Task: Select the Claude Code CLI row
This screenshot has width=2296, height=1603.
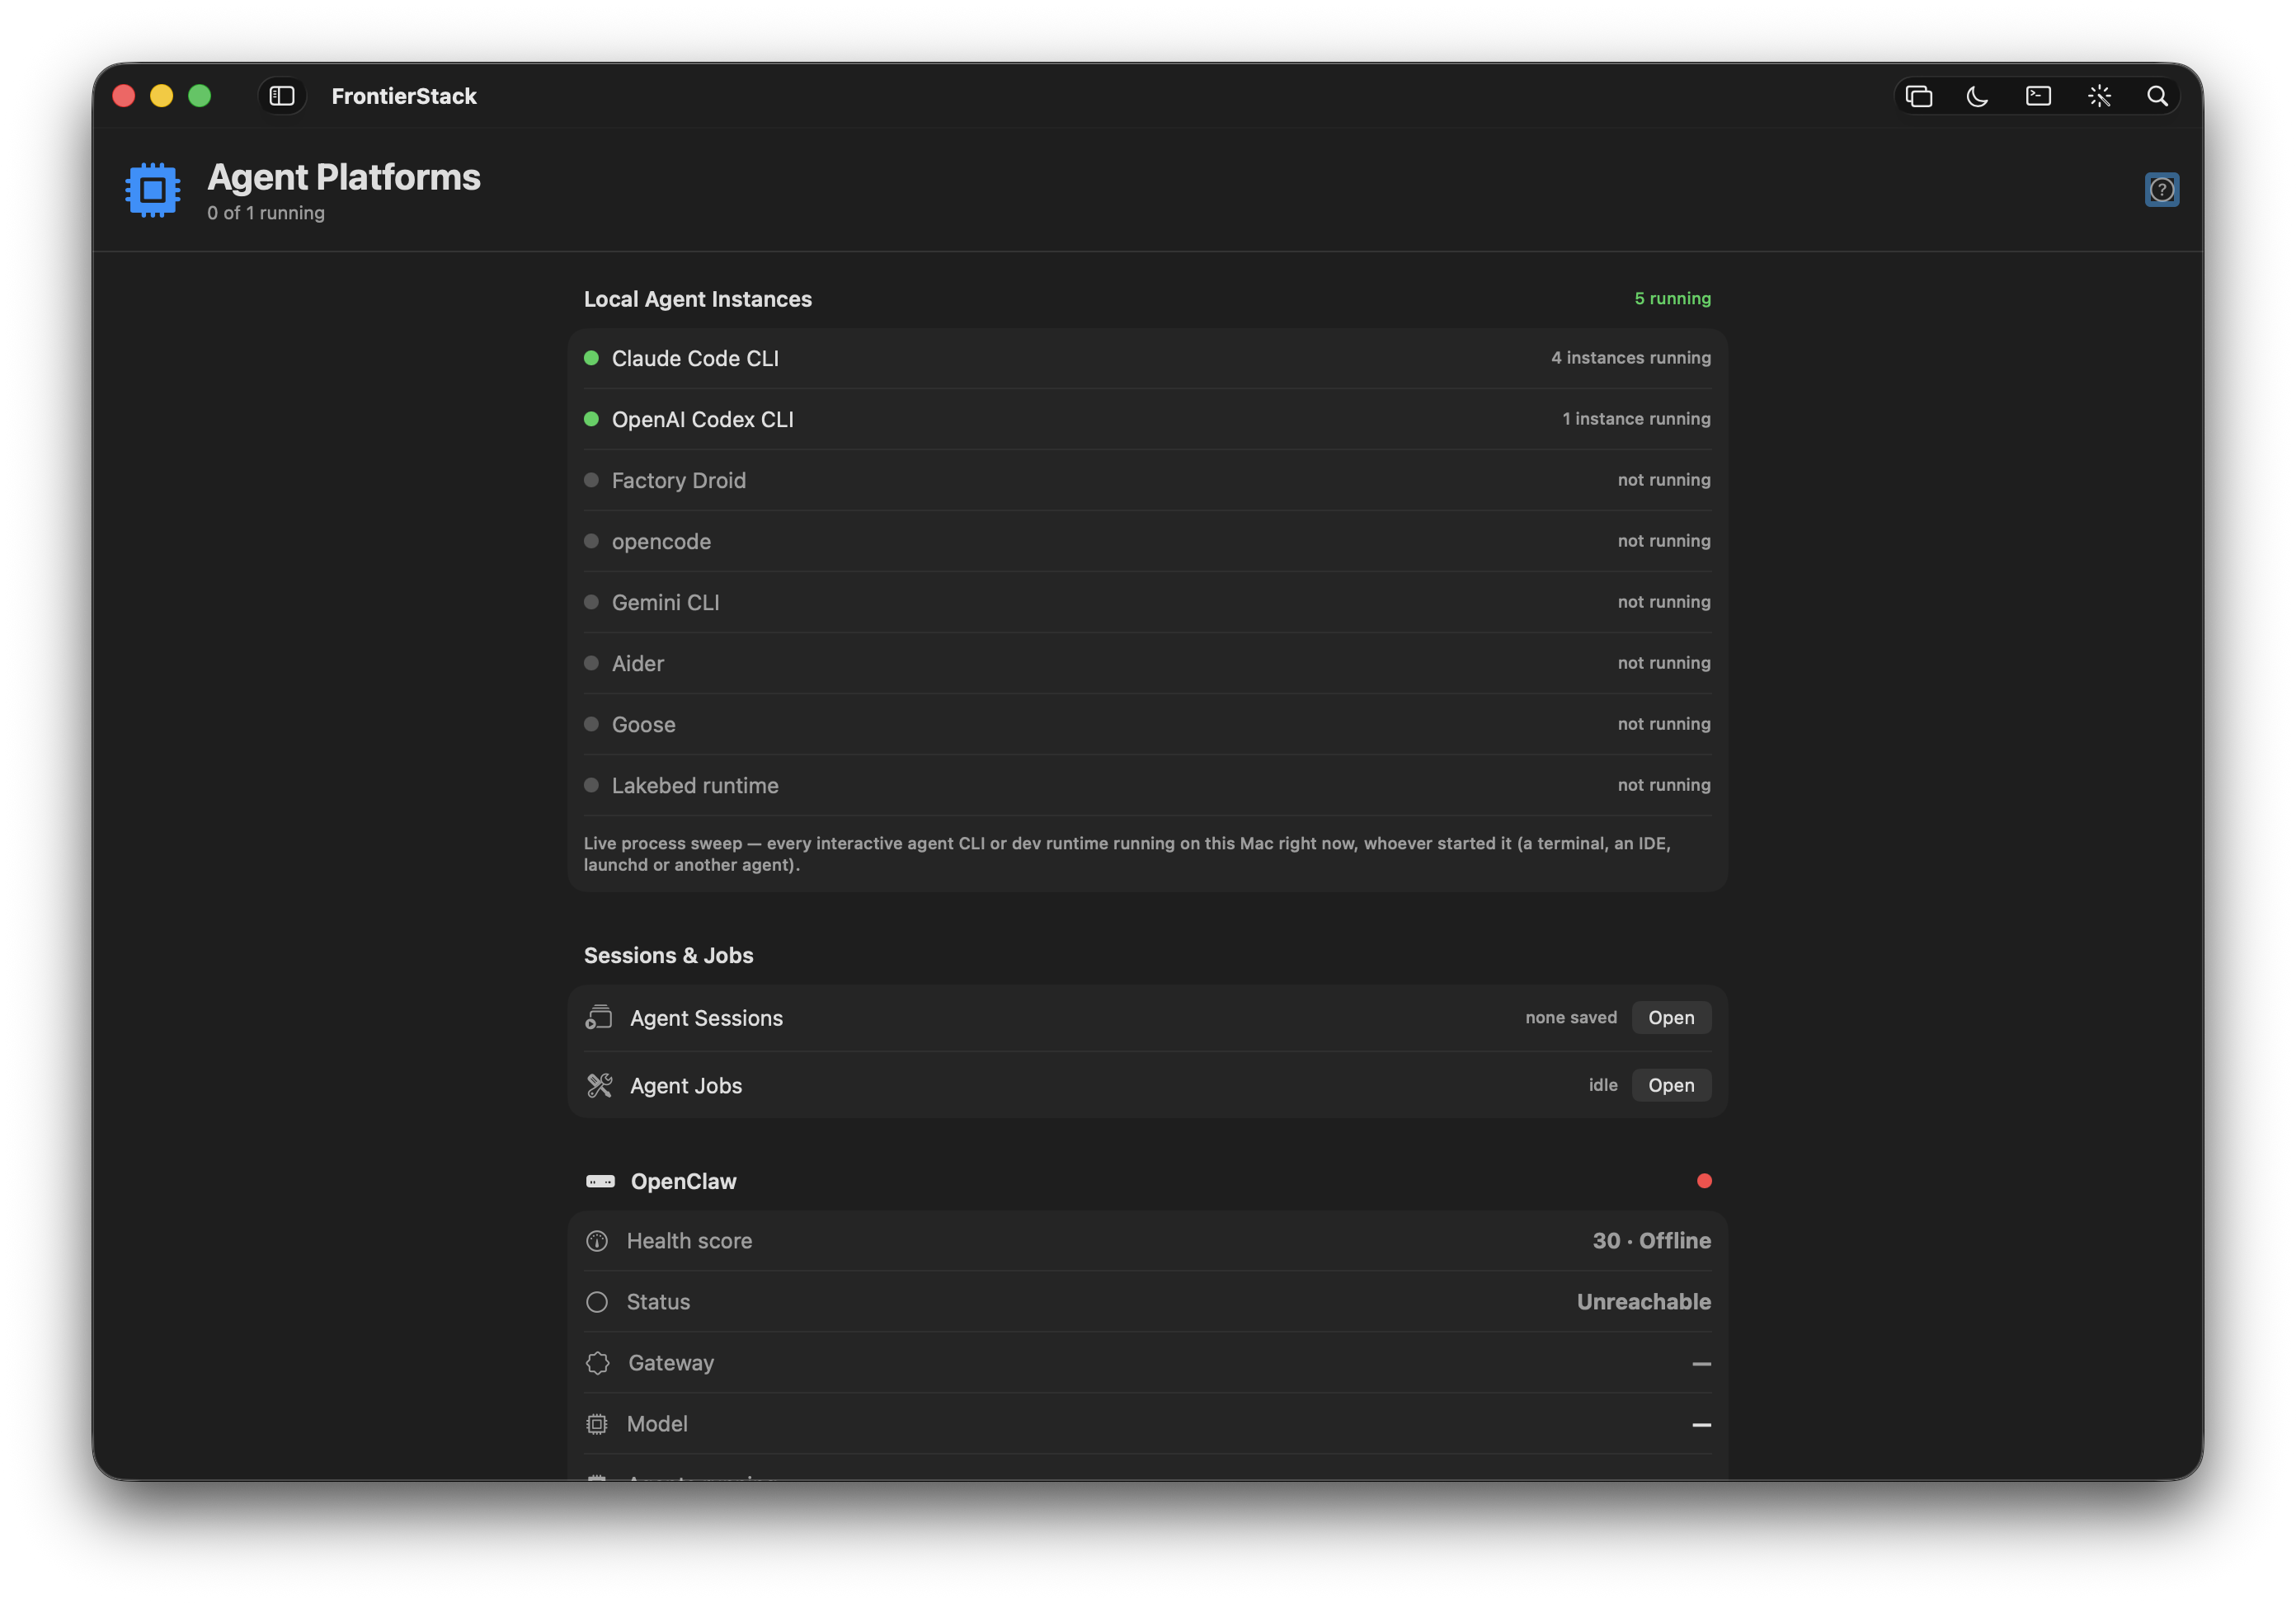Action: (1147, 358)
